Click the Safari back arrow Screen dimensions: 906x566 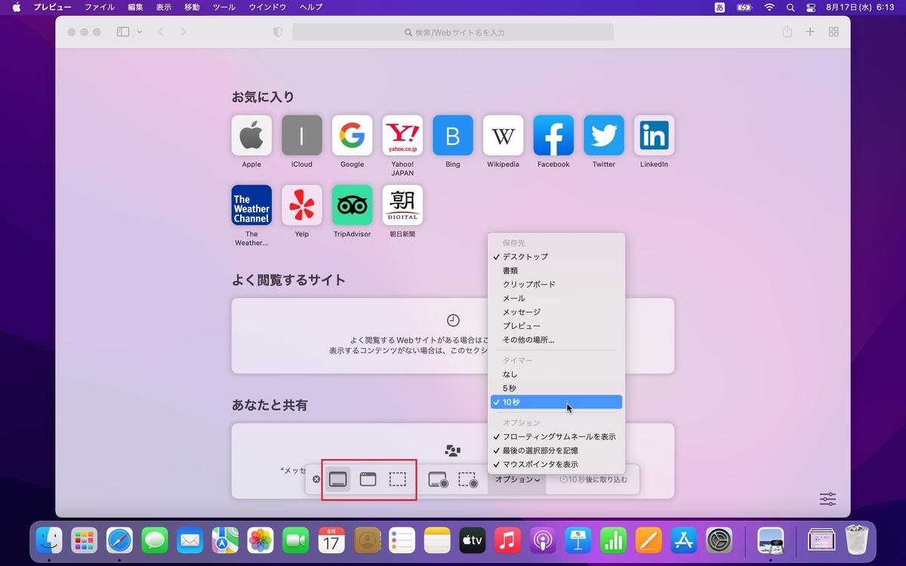click(161, 32)
